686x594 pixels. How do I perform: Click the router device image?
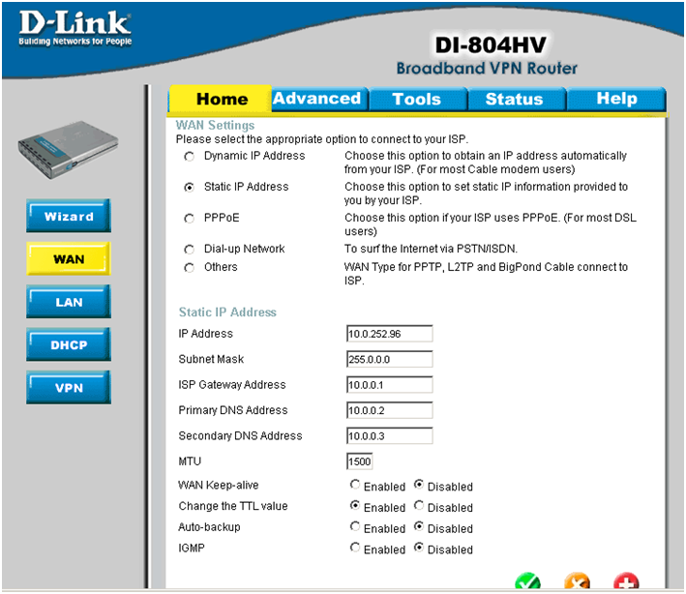point(68,150)
